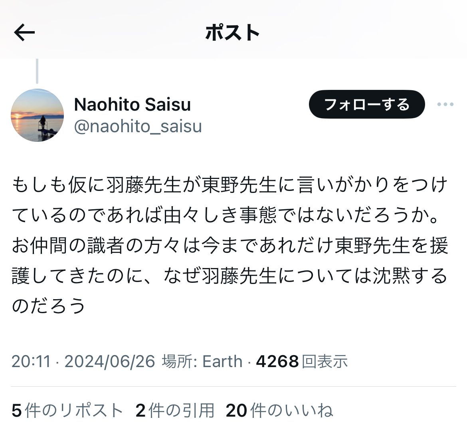Image resolution: width=467 pixels, height=433 pixels.
Task: Click the 2024/06/26 post date
Action: tap(110, 361)
